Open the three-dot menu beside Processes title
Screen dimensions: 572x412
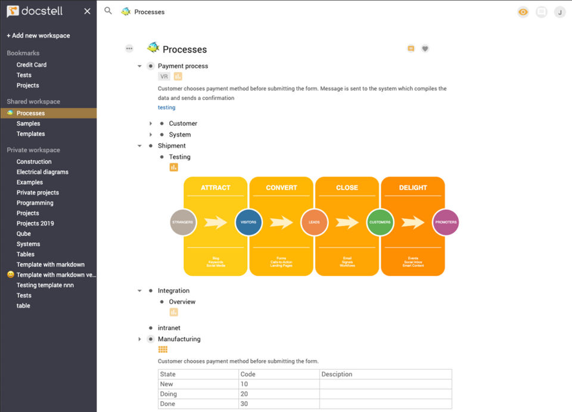(129, 48)
